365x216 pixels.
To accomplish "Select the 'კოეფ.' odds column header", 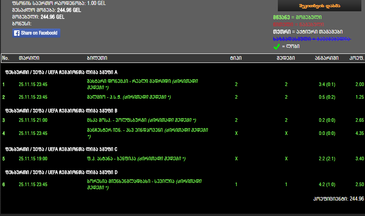I will (x=357, y=58).
